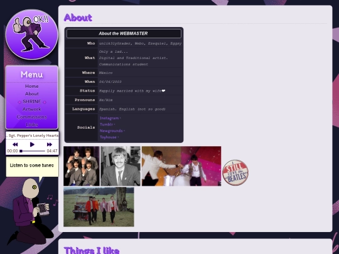The image size is (339, 254).
Task: Open the waving Beatles group photo
Action: (82, 166)
